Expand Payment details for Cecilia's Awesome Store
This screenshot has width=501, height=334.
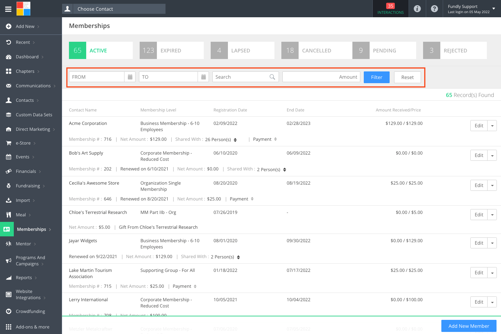(x=252, y=199)
